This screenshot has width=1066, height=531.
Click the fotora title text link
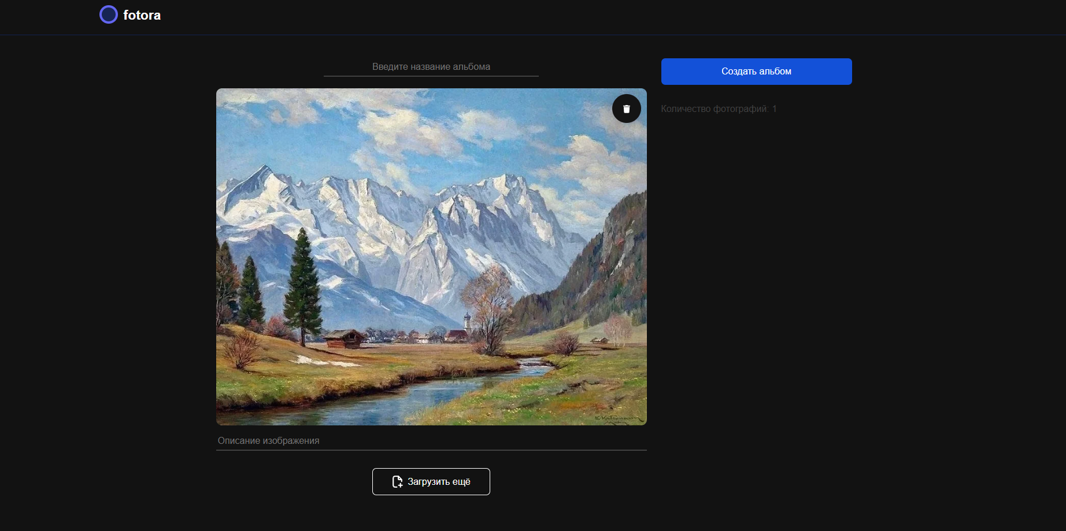click(x=142, y=14)
